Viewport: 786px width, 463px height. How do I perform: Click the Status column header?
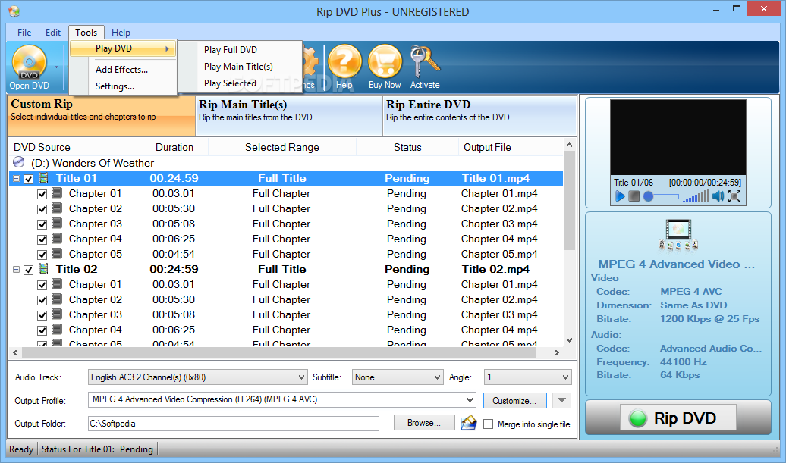click(x=407, y=147)
